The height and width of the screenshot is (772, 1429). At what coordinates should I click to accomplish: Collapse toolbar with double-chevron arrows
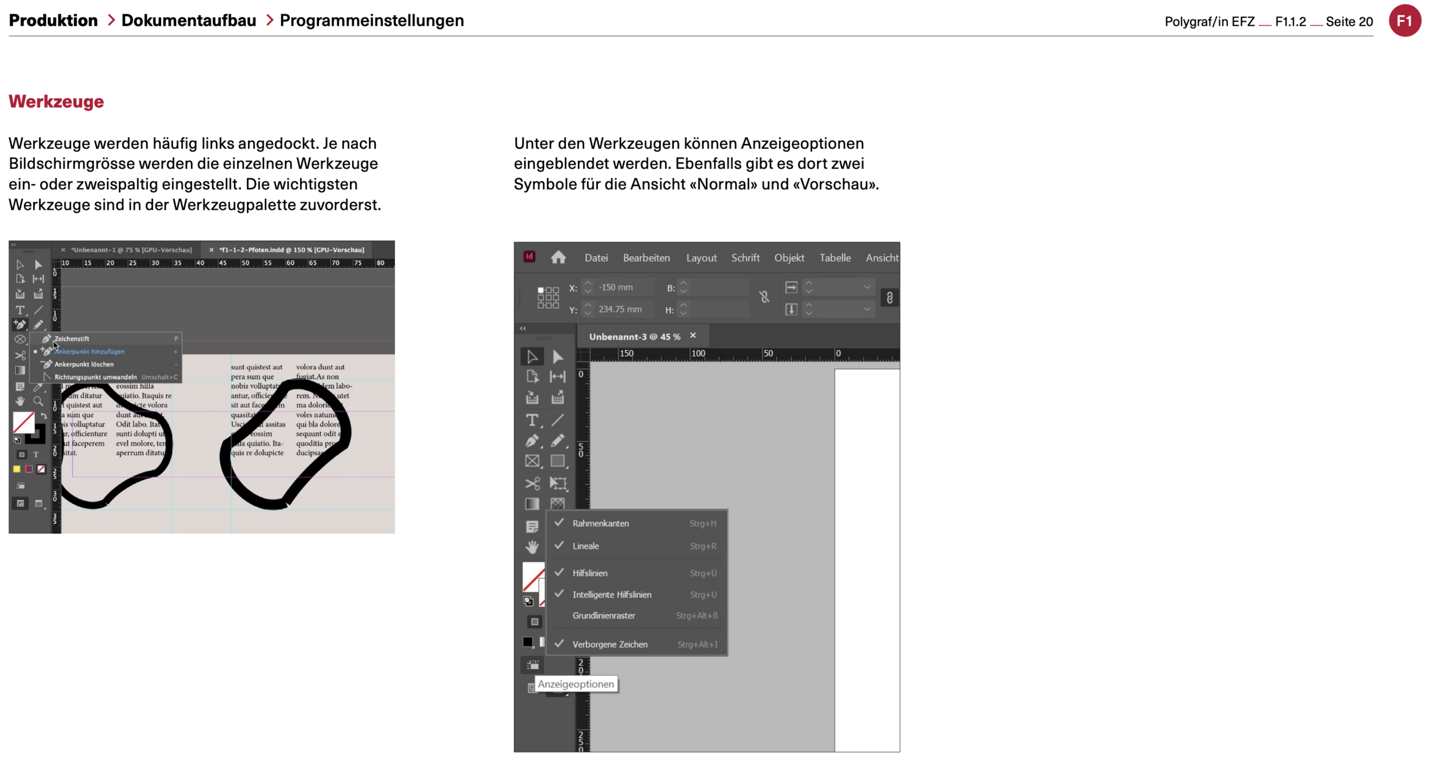pos(523,329)
